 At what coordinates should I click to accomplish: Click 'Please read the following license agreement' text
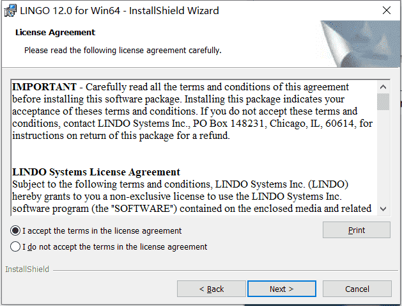pyautogui.click(x=105, y=51)
